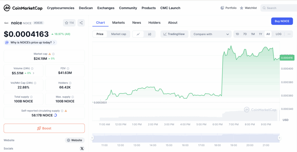297x152 pixels.
Task: Add noice to watchlist with star button
Action: (69, 23)
